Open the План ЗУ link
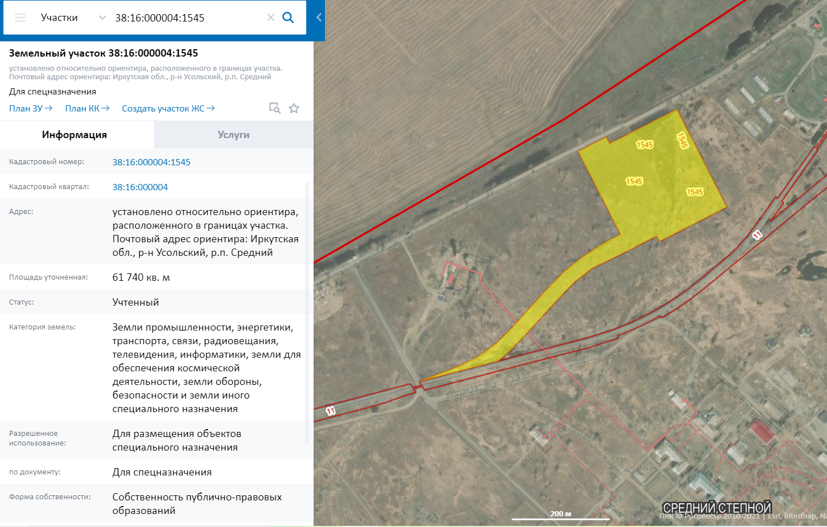The image size is (827, 527). point(31,108)
